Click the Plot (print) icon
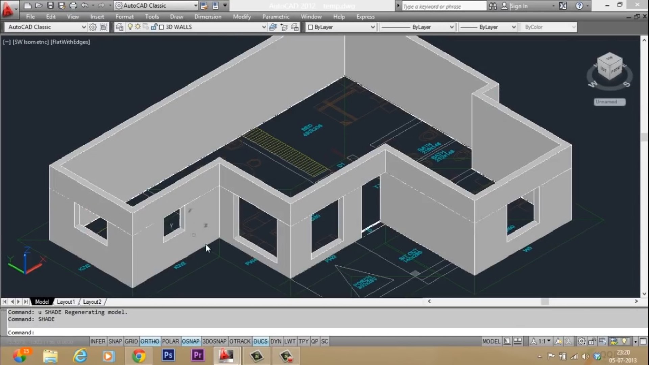This screenshot has height=365, width=649. (73, 6)
